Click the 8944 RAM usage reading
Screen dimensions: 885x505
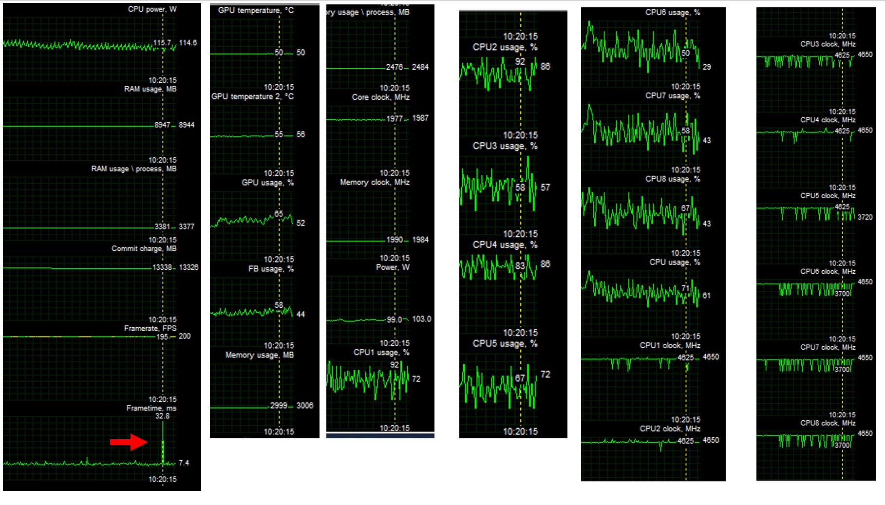pos(187,125)
